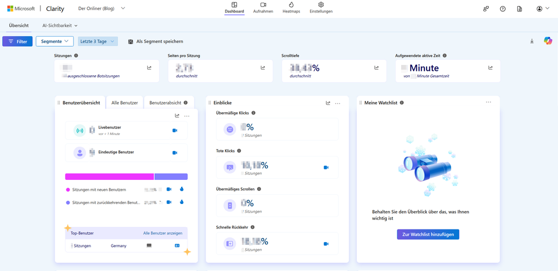Click the Filter button
This screenshot has height=271, width=558.
click(x=17, y=41)
